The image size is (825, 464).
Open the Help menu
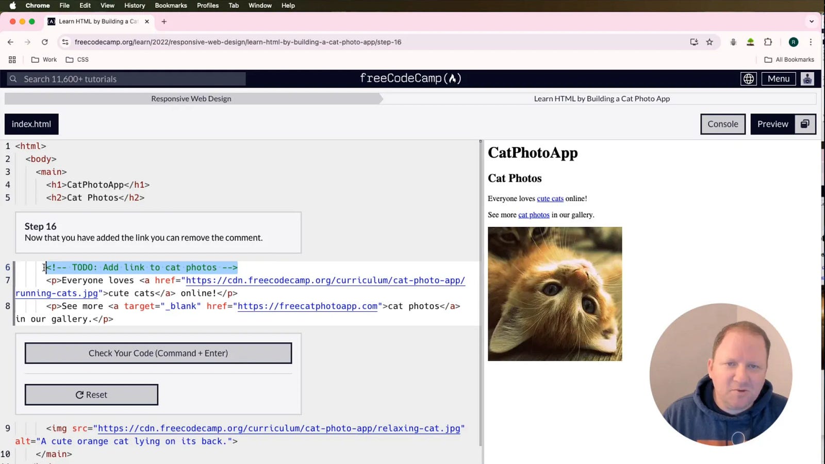coord(288,6)
